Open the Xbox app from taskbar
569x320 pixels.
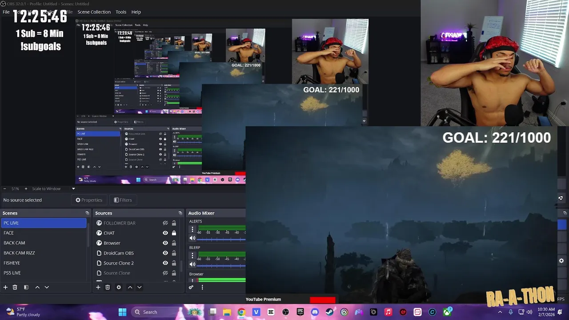447,312
